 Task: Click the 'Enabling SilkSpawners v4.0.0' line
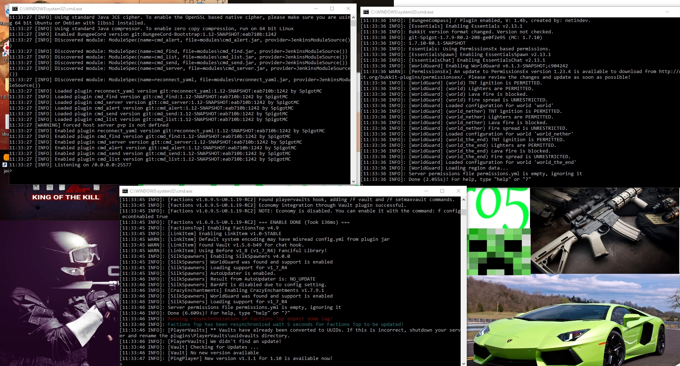coord(205,256)
